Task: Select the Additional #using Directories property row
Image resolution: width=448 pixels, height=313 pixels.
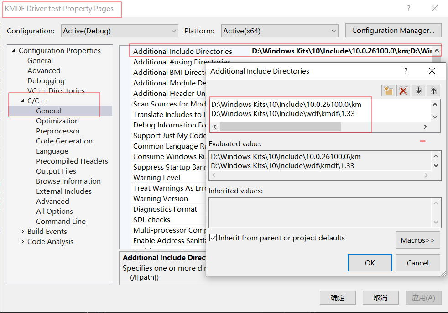Action: (182, 62)
